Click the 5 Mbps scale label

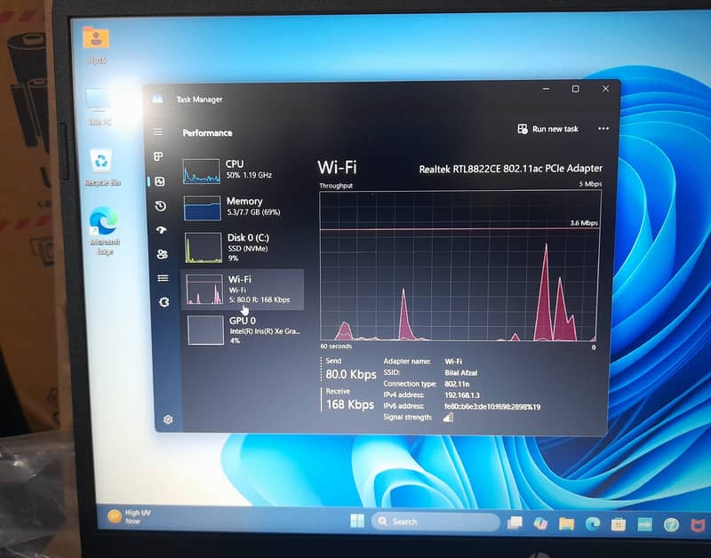coord(590,184)
